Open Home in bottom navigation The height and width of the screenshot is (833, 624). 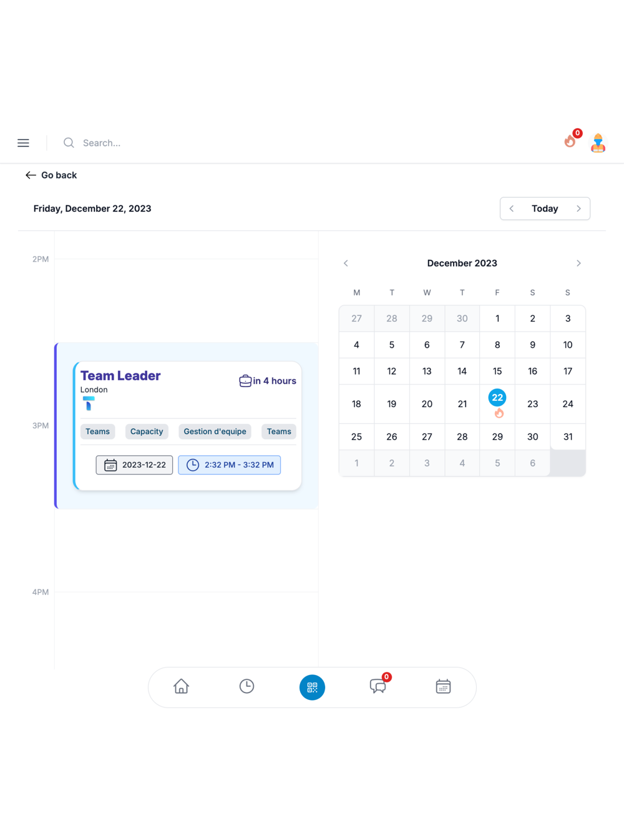181,687
